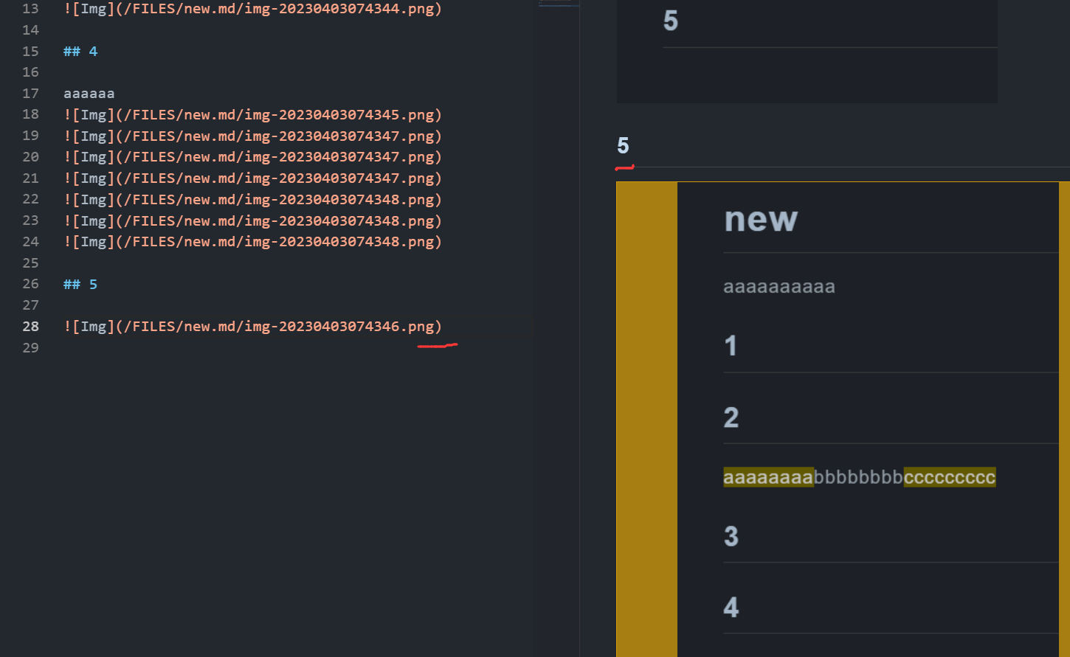Place cursor in the '## 4' heading

80,51
